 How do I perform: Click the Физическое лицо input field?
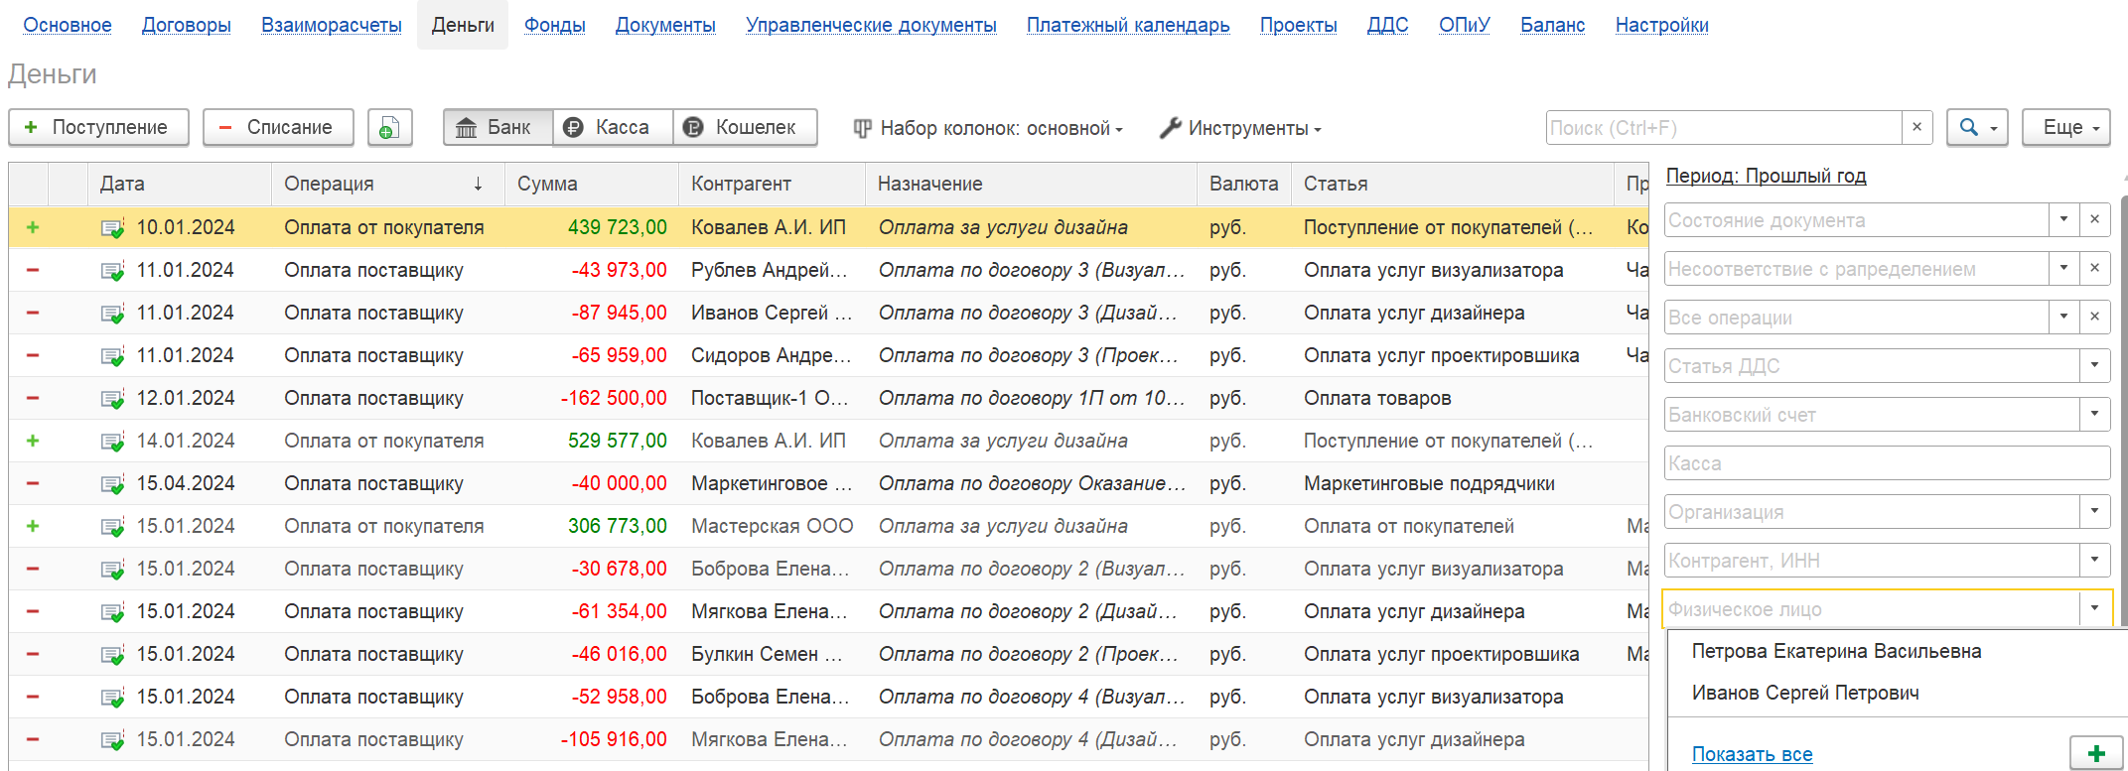[x=1871, y=609]
